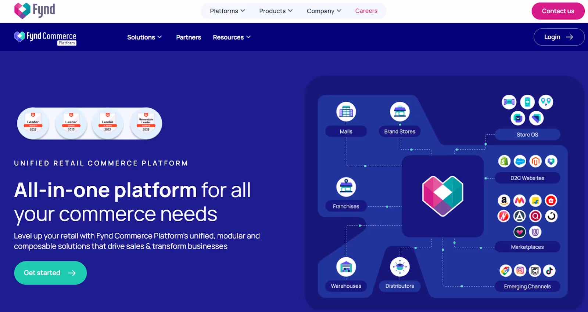588x312 pixels.
Task: Click the red shopping bag marketplace icon
Action: pos(551,200)
